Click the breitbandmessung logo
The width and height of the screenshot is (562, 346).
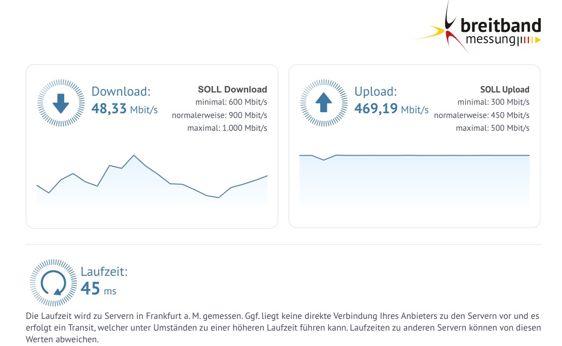tap(478, 28)
